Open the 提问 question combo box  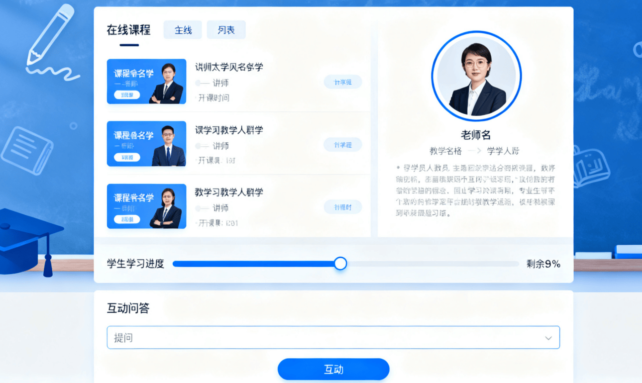pos(333,338)
